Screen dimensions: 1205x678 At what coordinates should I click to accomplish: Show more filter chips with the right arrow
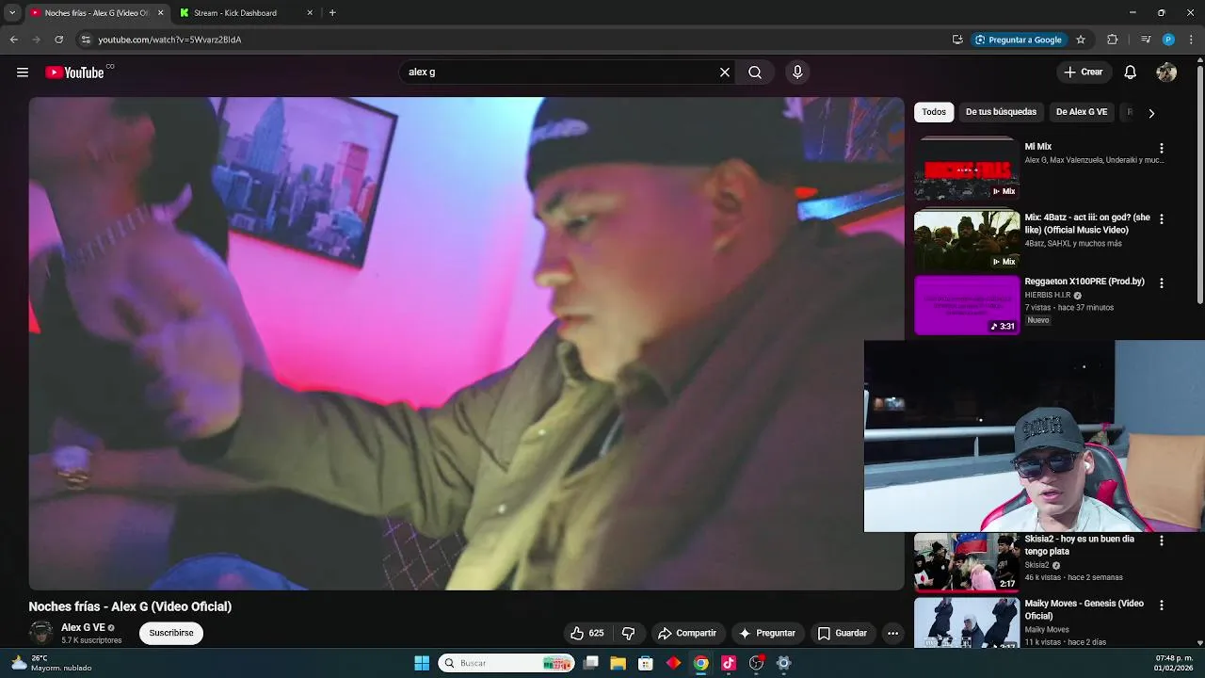[x=1150, y=113]
